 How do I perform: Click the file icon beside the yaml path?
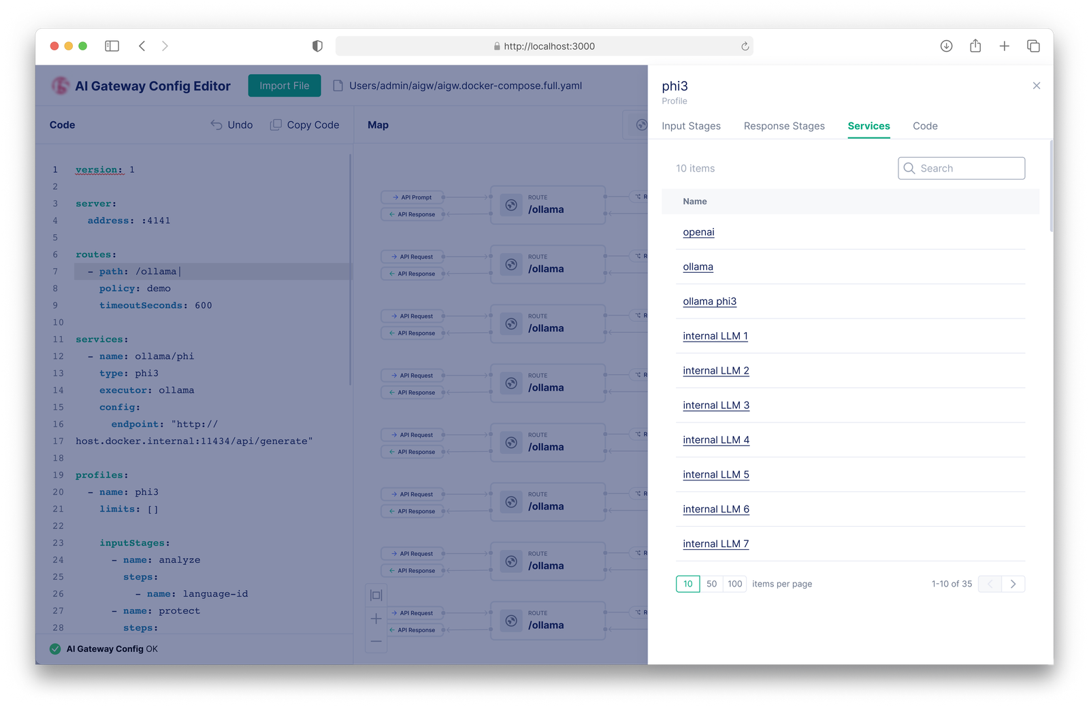338,86
